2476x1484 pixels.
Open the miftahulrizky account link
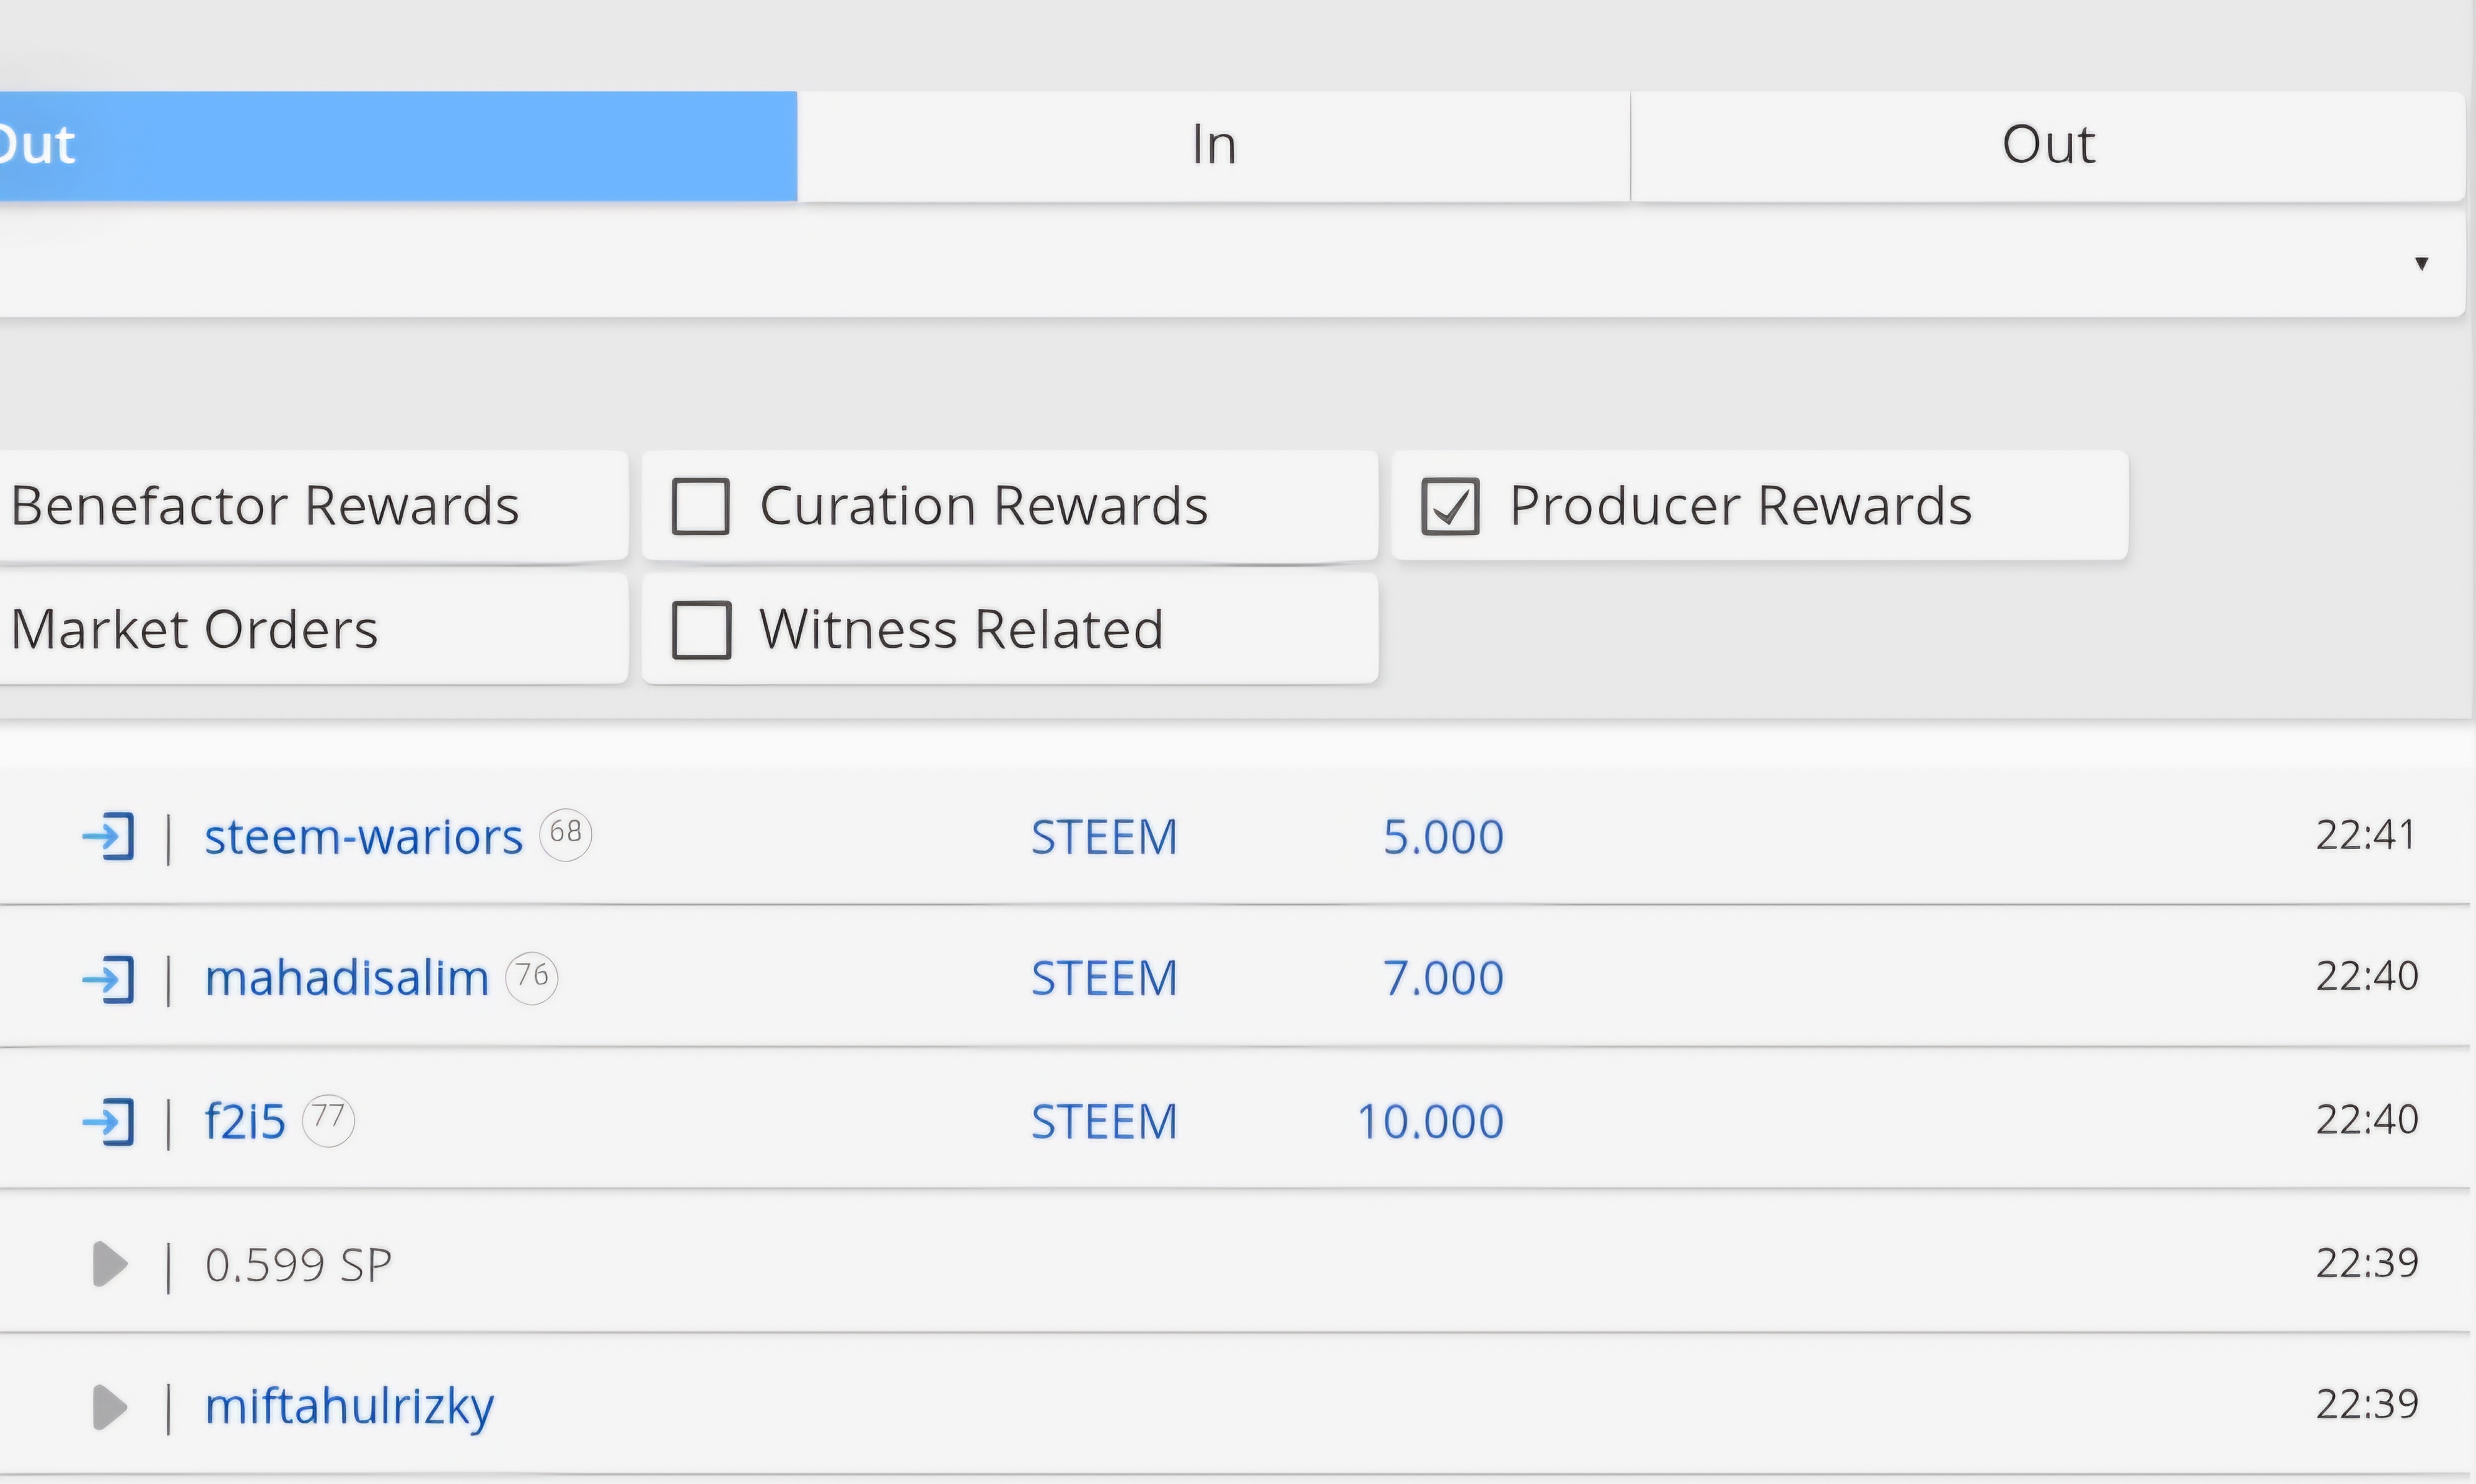pyautogui.click(x=349, y=1407)
